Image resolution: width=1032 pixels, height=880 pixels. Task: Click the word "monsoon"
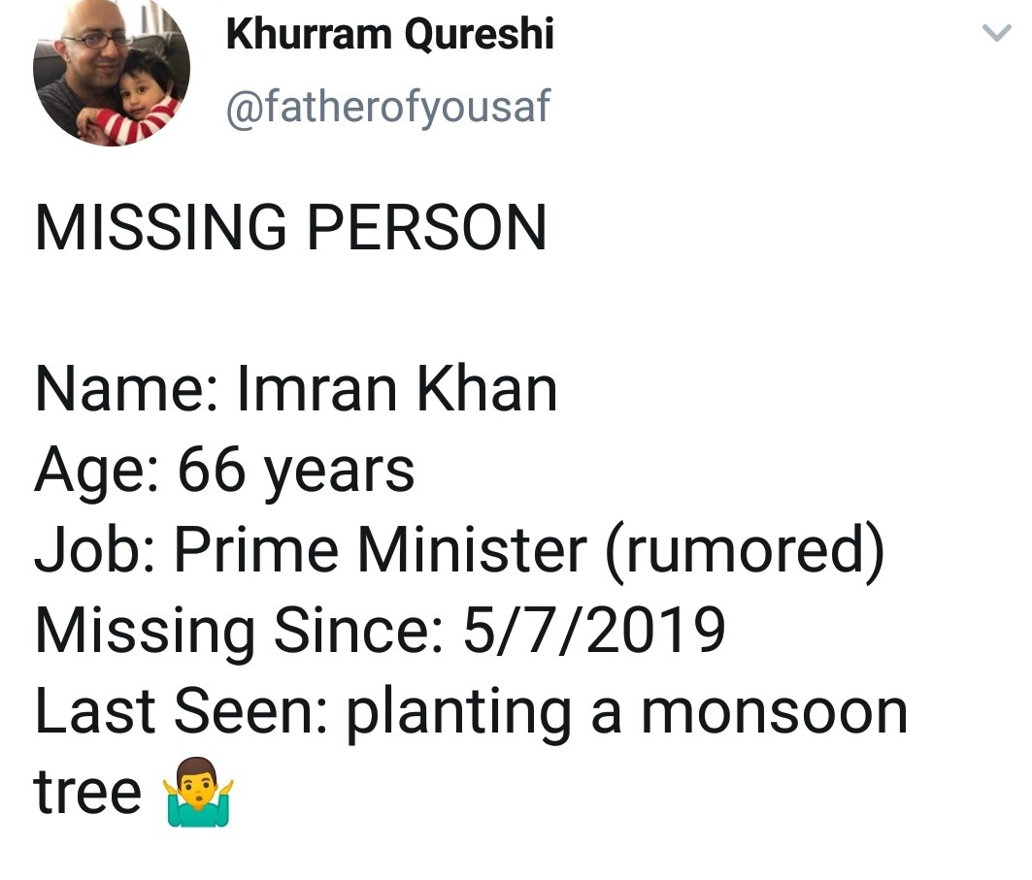tap(774, 711)
